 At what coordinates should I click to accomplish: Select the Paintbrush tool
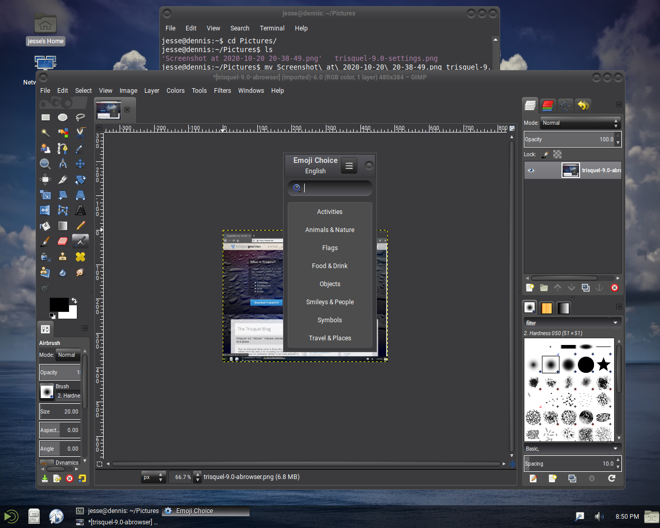(45, 241)
